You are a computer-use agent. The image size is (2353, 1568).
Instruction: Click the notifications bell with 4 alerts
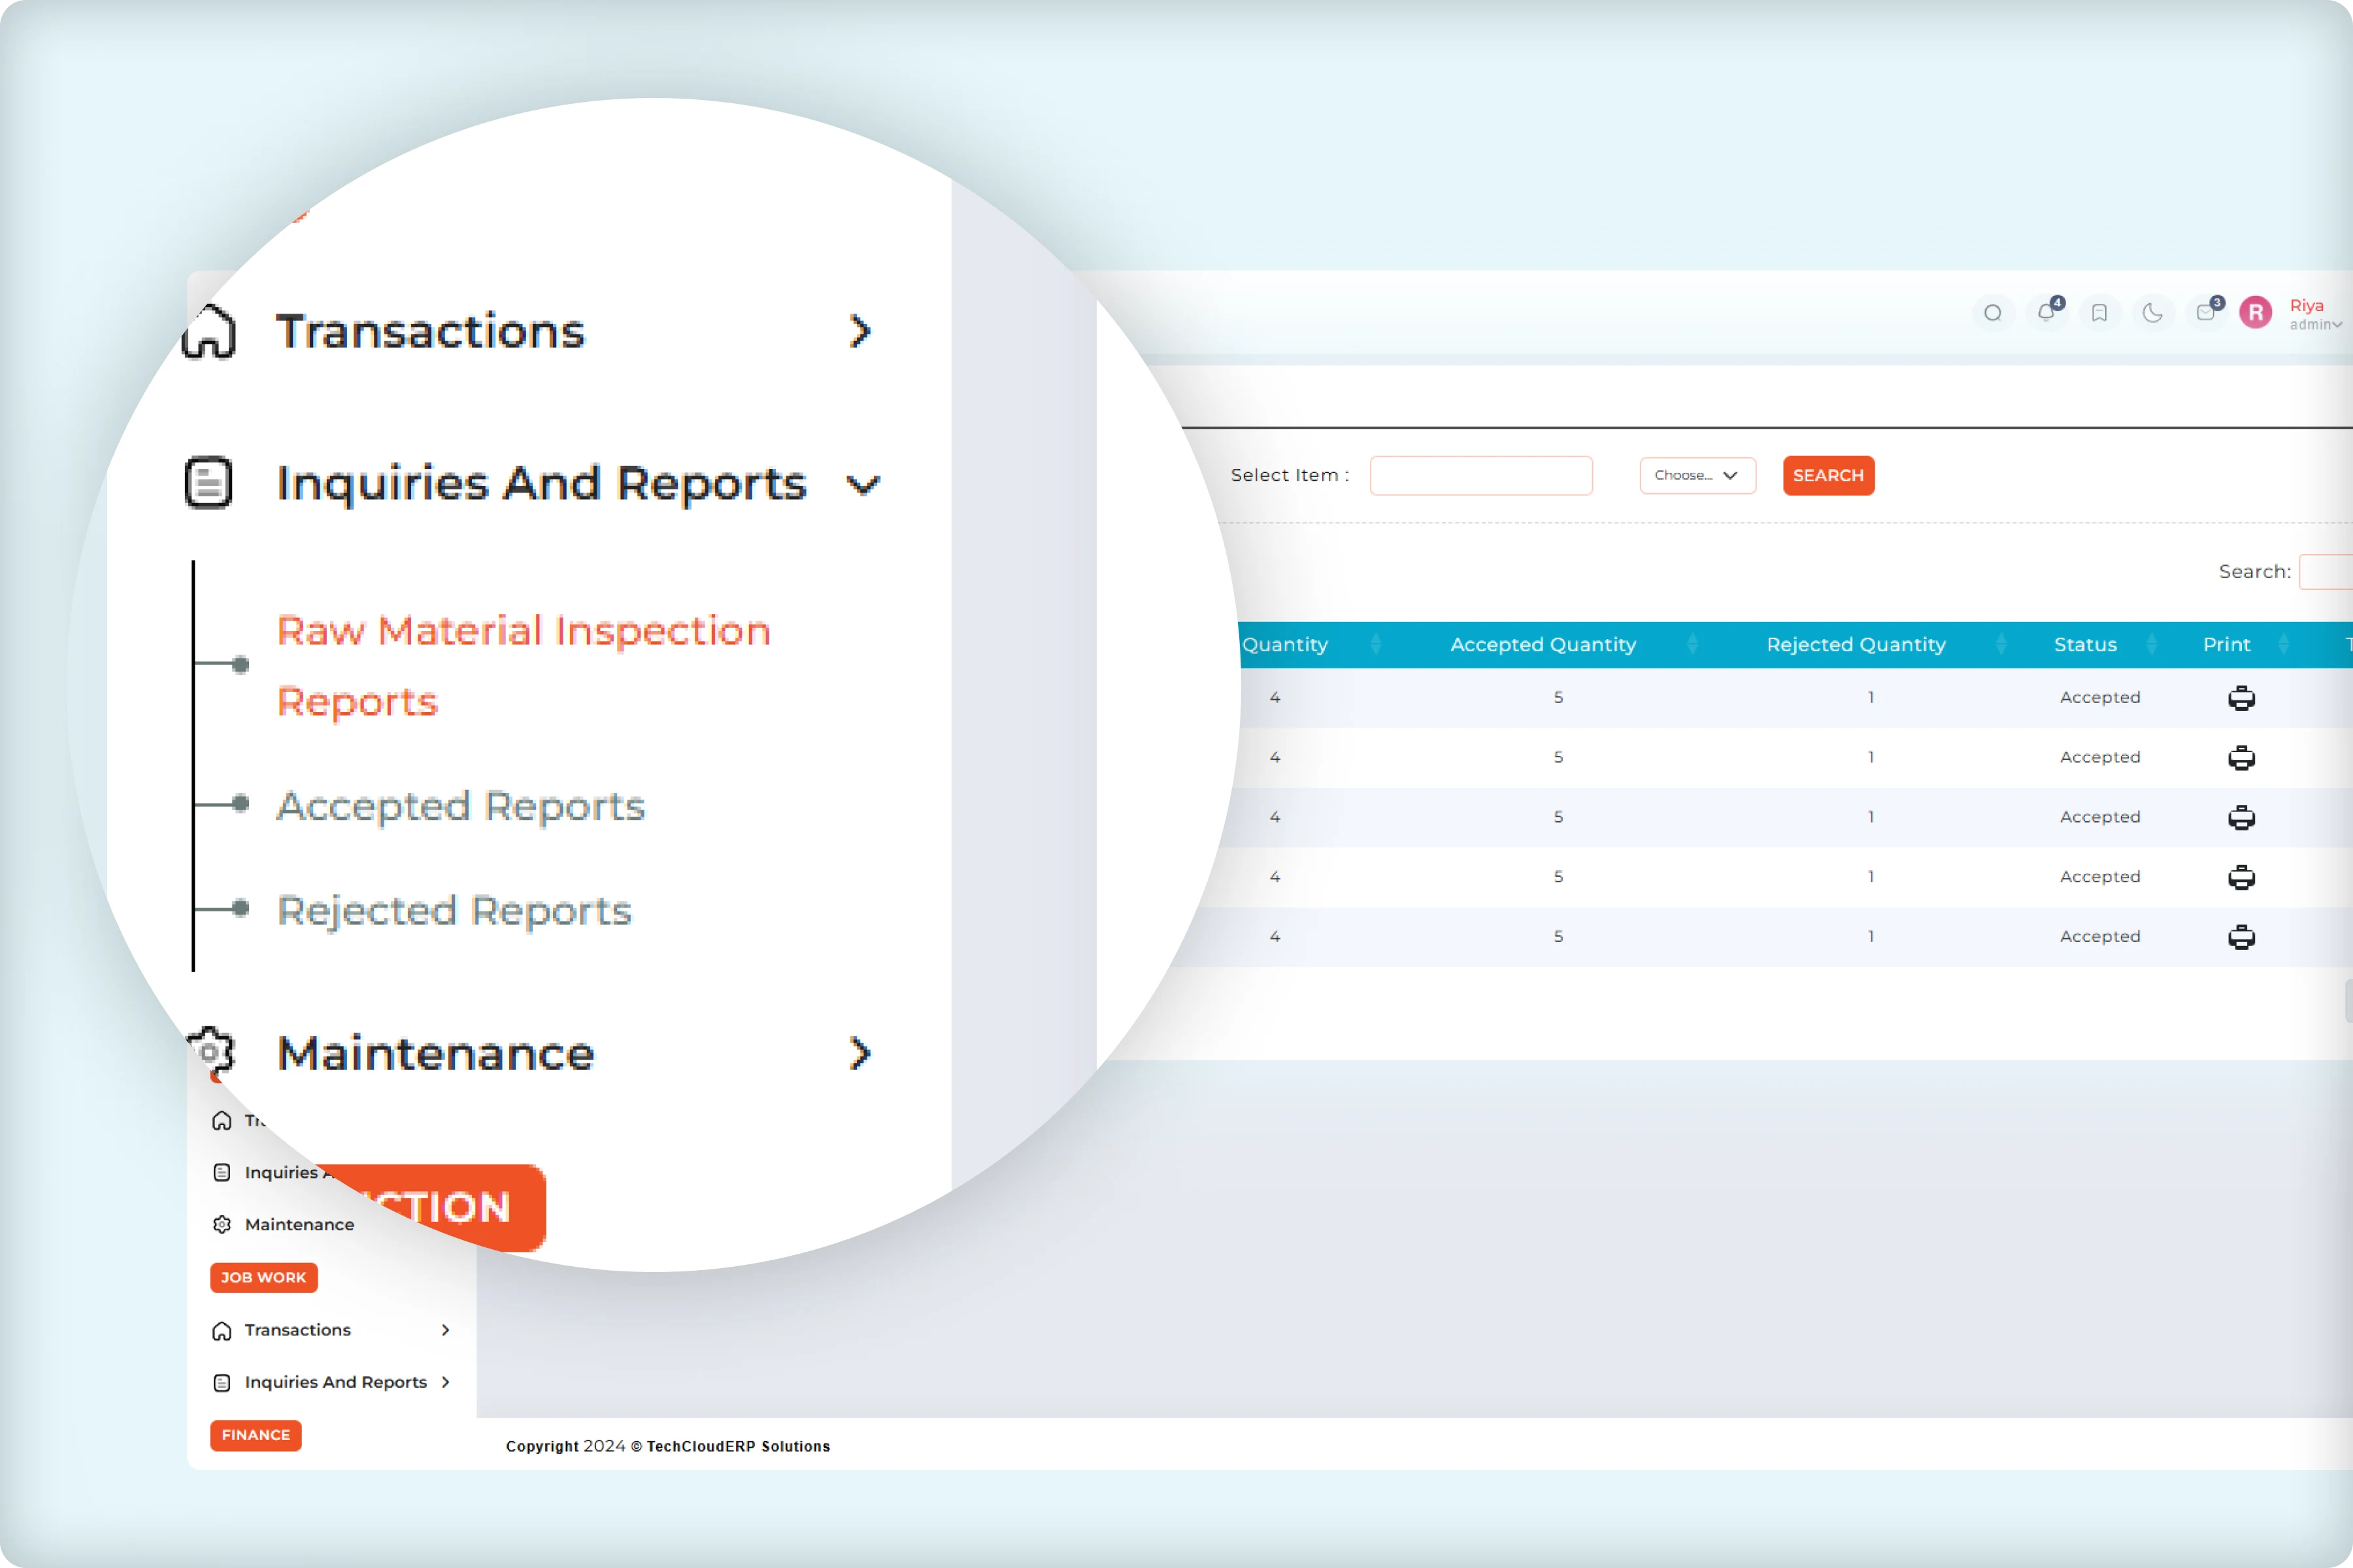[x=2048, y=313]
